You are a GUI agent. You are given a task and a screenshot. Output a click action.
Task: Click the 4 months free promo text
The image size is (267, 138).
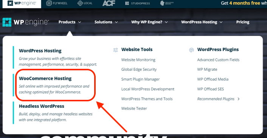coord(245,3)
